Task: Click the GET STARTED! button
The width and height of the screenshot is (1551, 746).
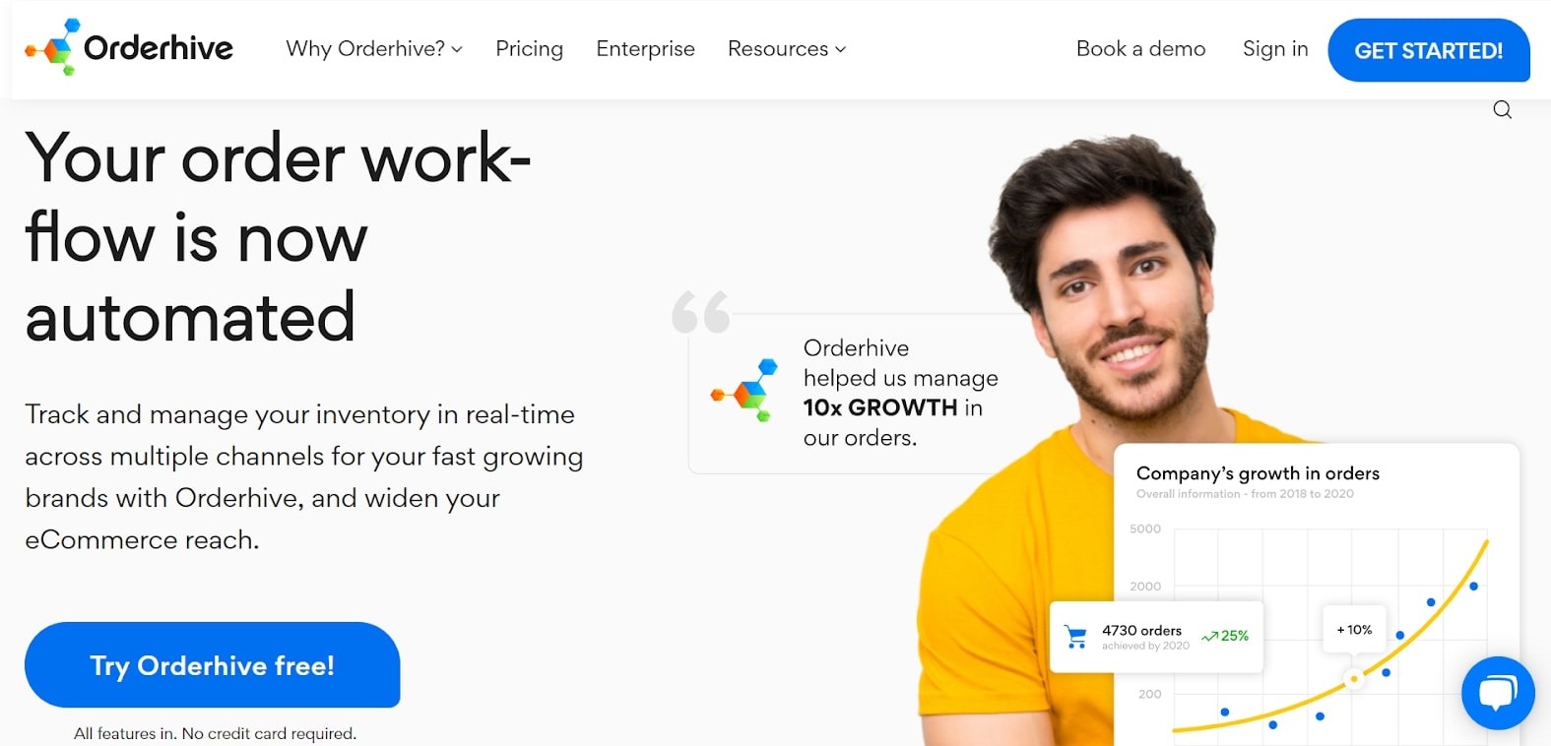Action: tap(1429, 50)
